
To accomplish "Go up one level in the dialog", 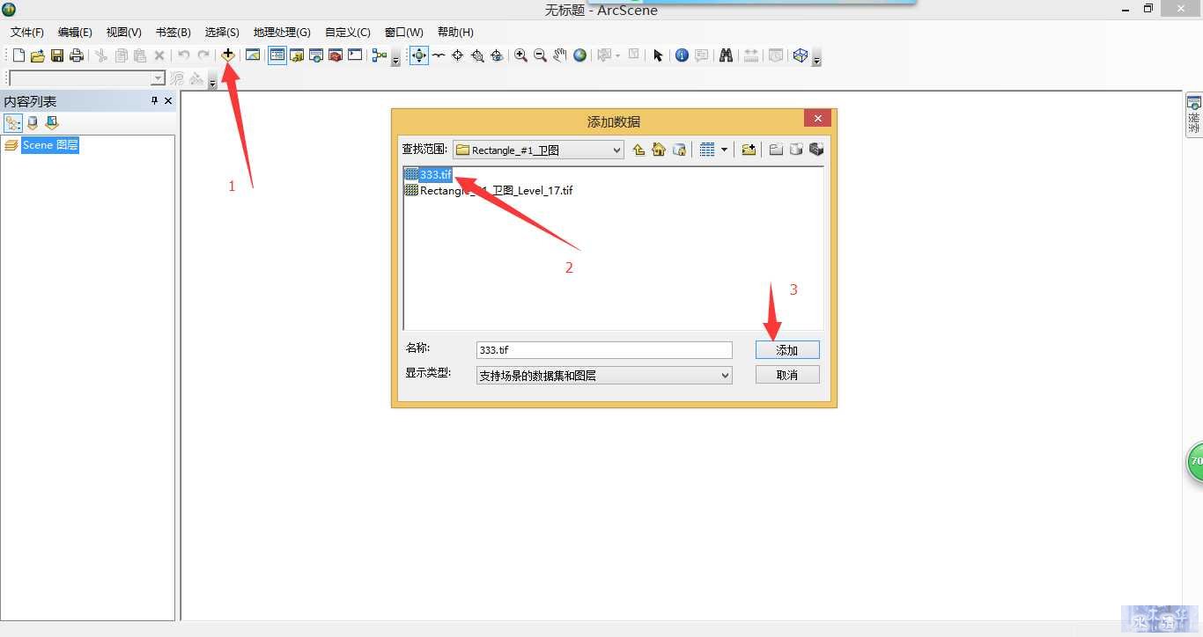I will click(638, 150).
